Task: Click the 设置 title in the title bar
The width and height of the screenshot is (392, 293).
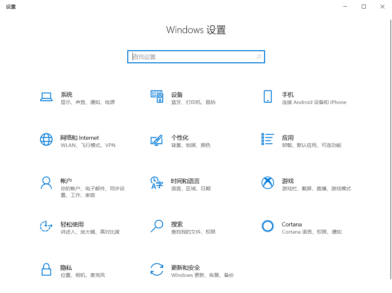Action: [x=10, y=7]
